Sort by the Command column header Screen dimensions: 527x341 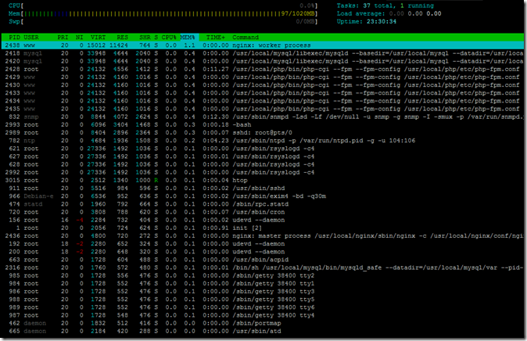pyautogui.click(x=246, y=38)
